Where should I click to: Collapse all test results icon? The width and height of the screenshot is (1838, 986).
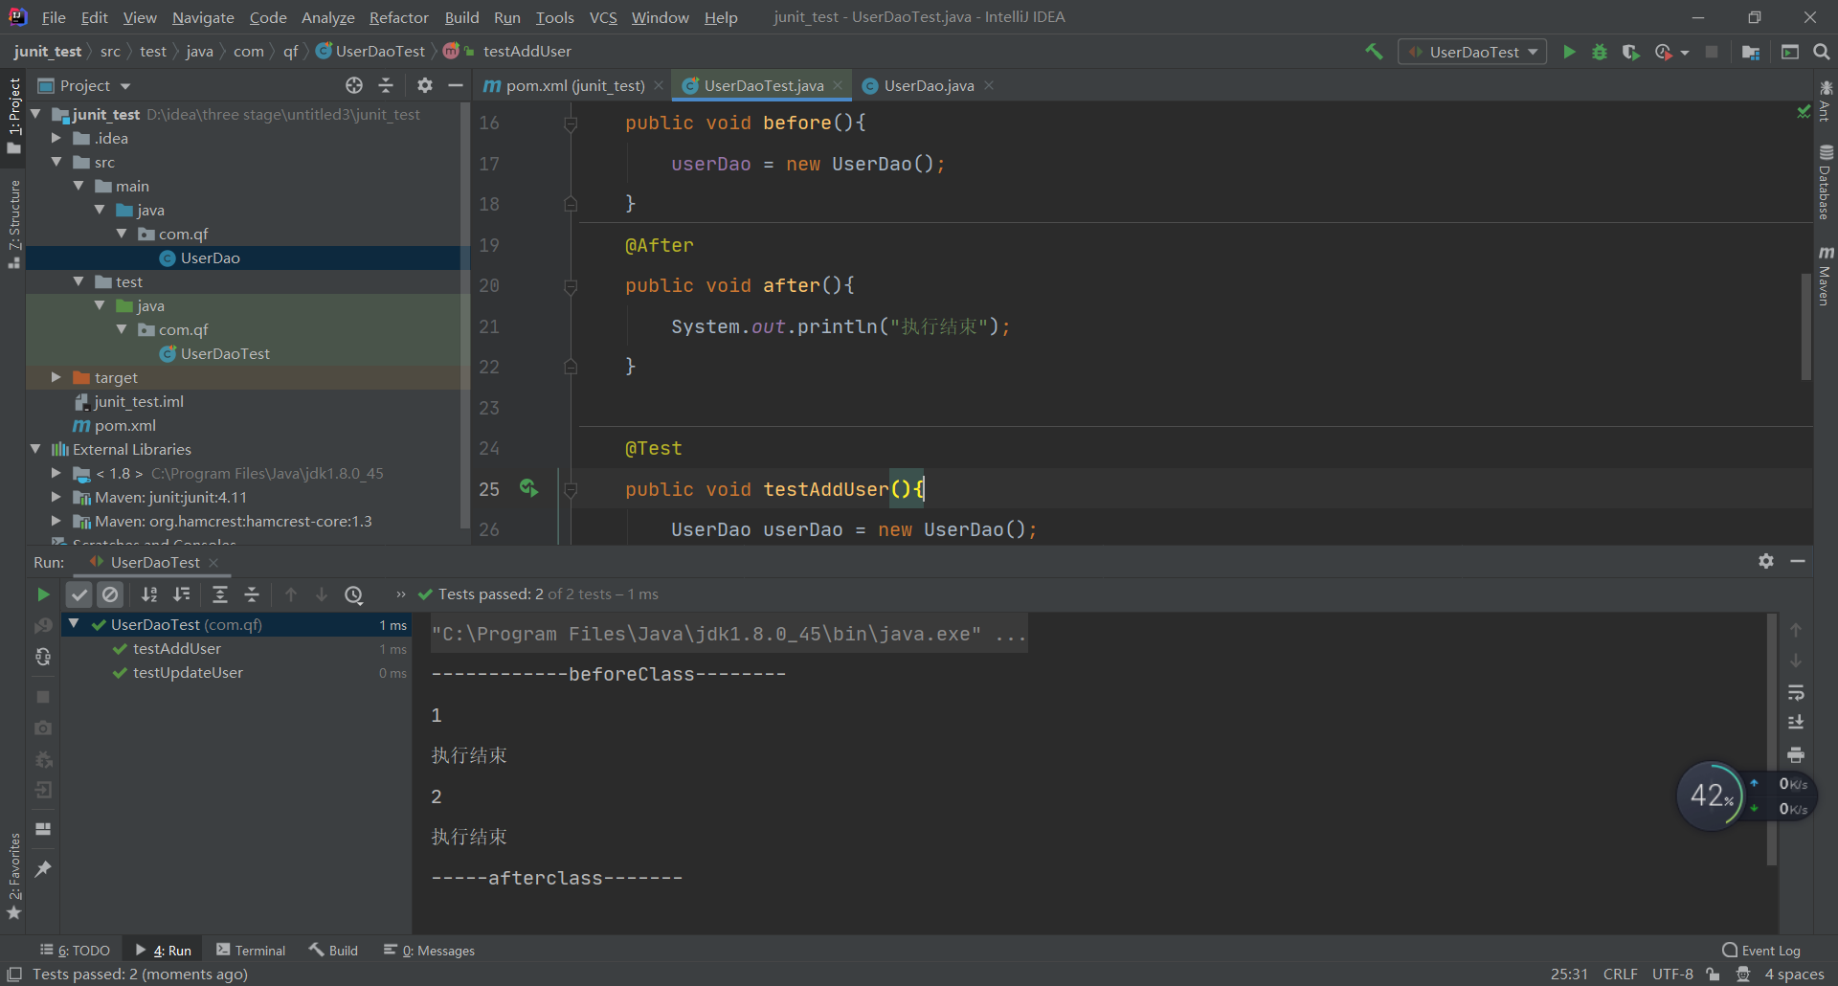pyautogui.click(x=252, y=594)
